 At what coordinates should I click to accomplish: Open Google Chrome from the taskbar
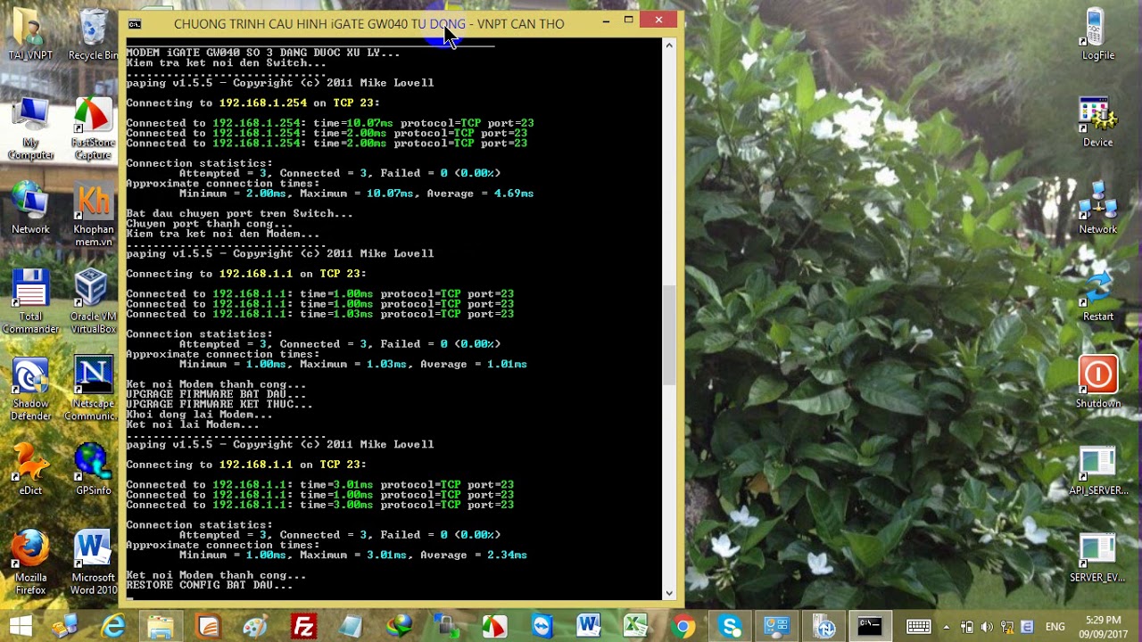[683, 627]
